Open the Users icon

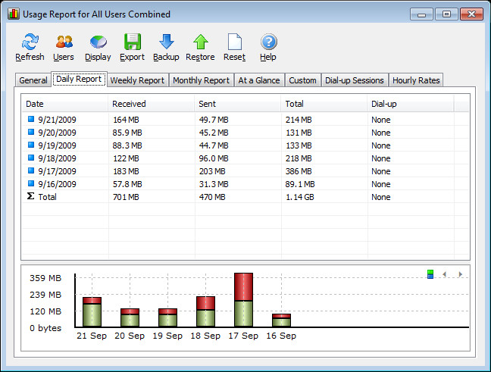(x=64, y=42)
